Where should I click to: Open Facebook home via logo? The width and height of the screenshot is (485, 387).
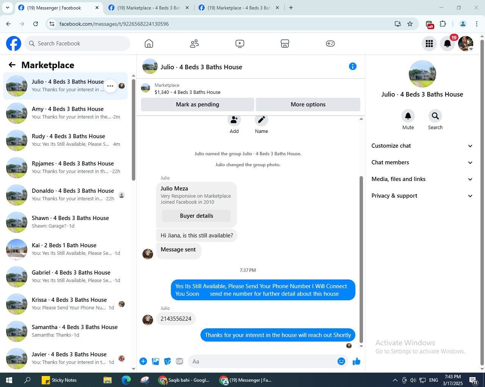14,44
